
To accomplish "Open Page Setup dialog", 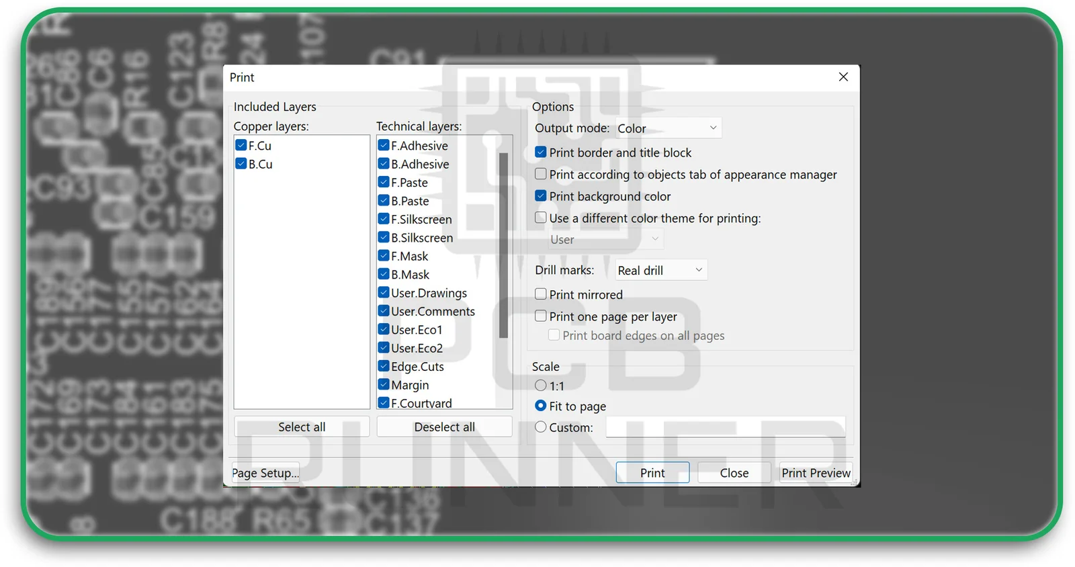I will click(x=265, y=473).
